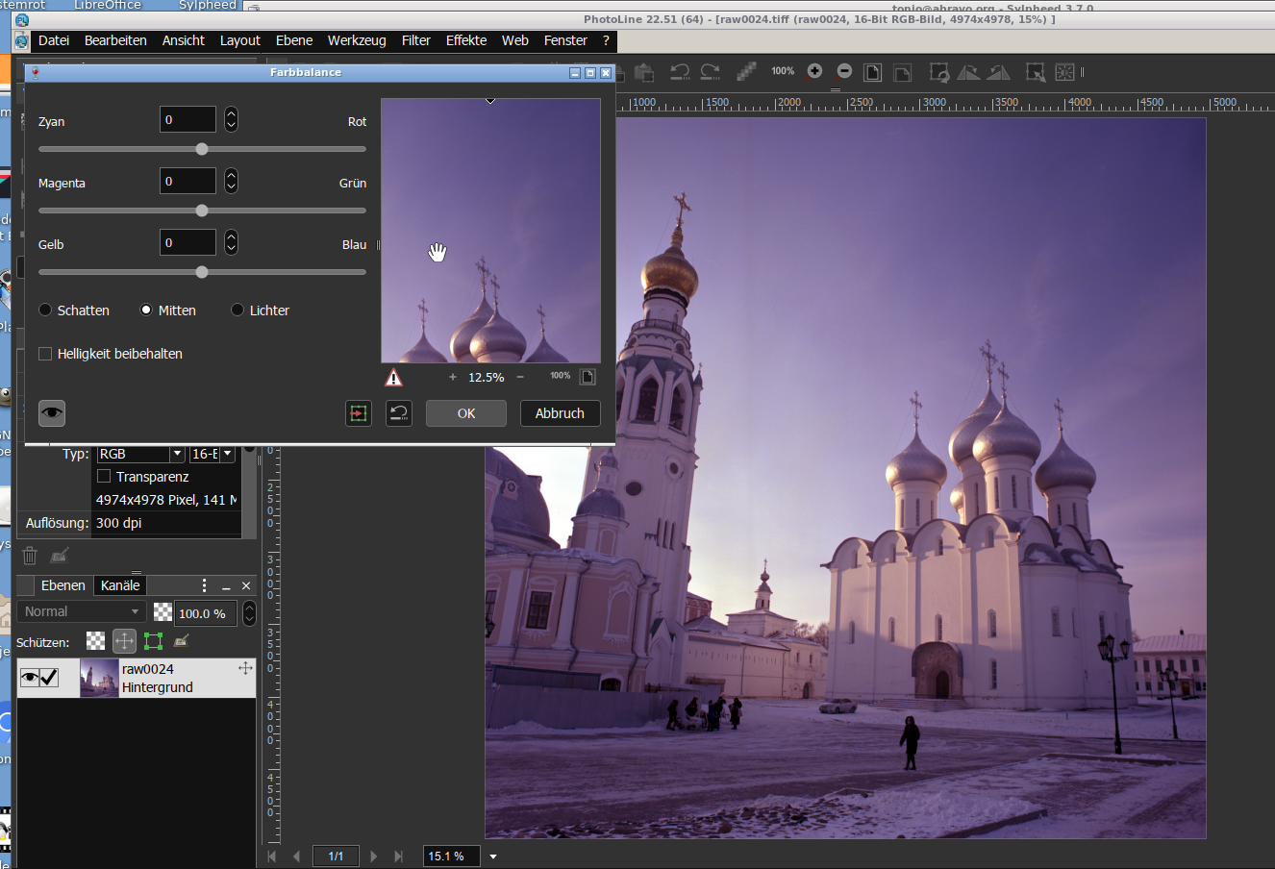The image size is (1275, 869).
Task: Click the warning triangle below the preview
Action: click(x=394, y=378)
